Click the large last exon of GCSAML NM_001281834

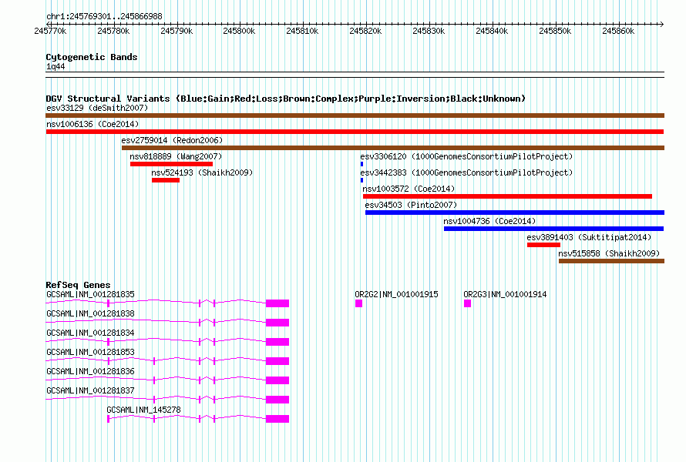(277, 342)
